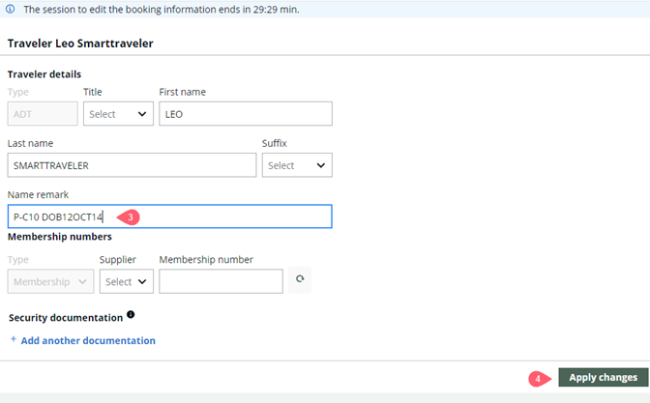Click the Membership numbers section heading
Screen dimensions: 650x403
coord(59,236)
